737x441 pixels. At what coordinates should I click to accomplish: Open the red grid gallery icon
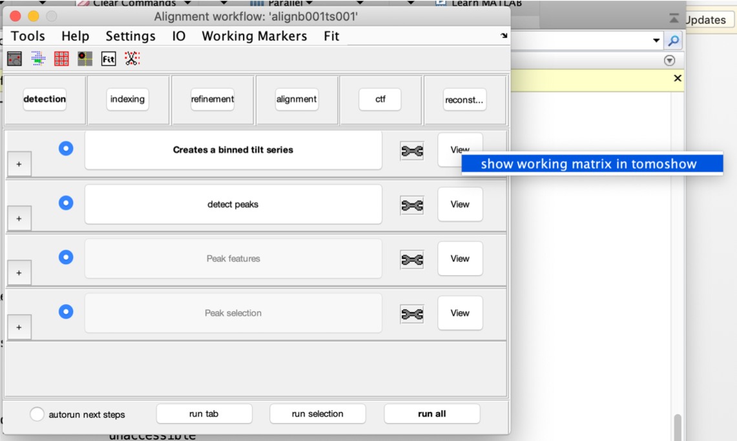click(61, 59)
